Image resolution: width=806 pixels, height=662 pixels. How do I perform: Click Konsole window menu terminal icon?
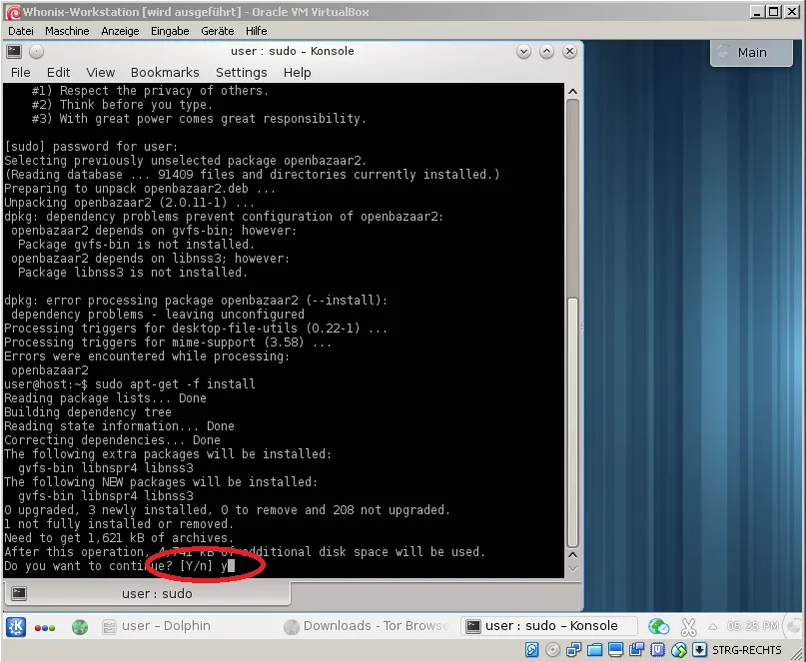point(14,51)
